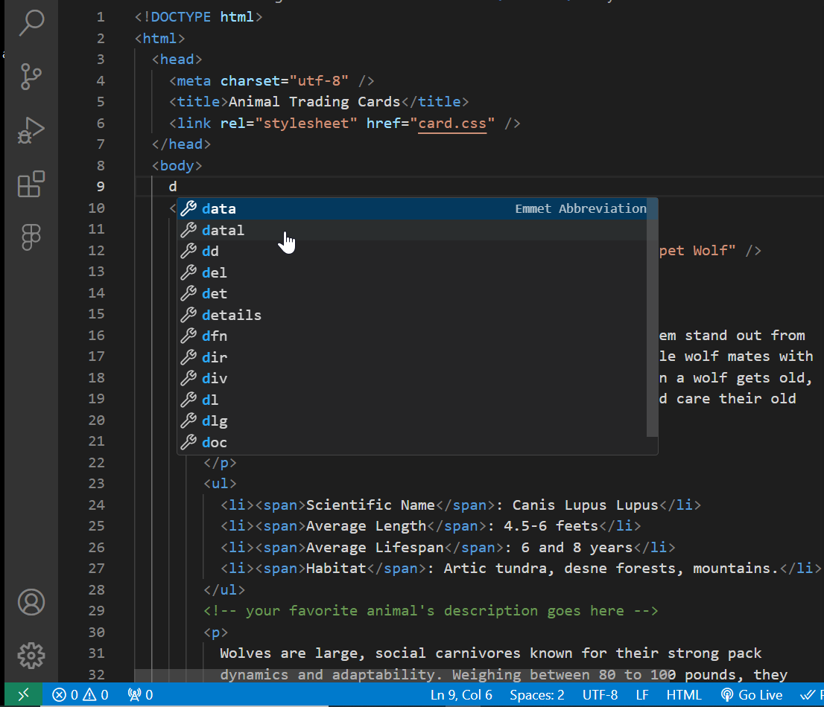Open the errors and warnings Problems indicator
The width and height of the screenshot is (824, 707).
coord(80,695)
